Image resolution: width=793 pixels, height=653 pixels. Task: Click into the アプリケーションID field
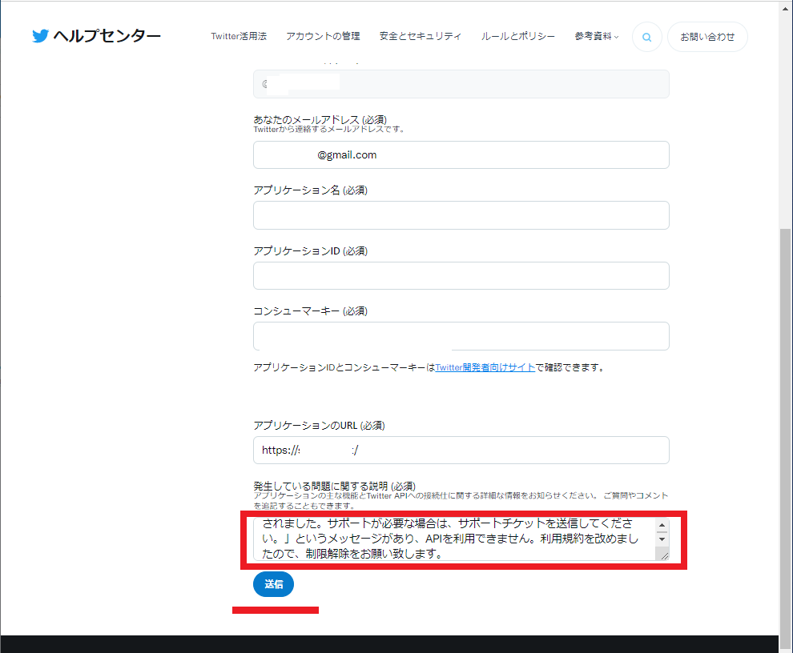pyautogui.click(x=461, y=275)
